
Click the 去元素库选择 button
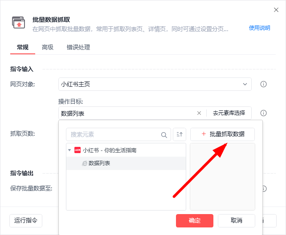(x=229, y=113)
